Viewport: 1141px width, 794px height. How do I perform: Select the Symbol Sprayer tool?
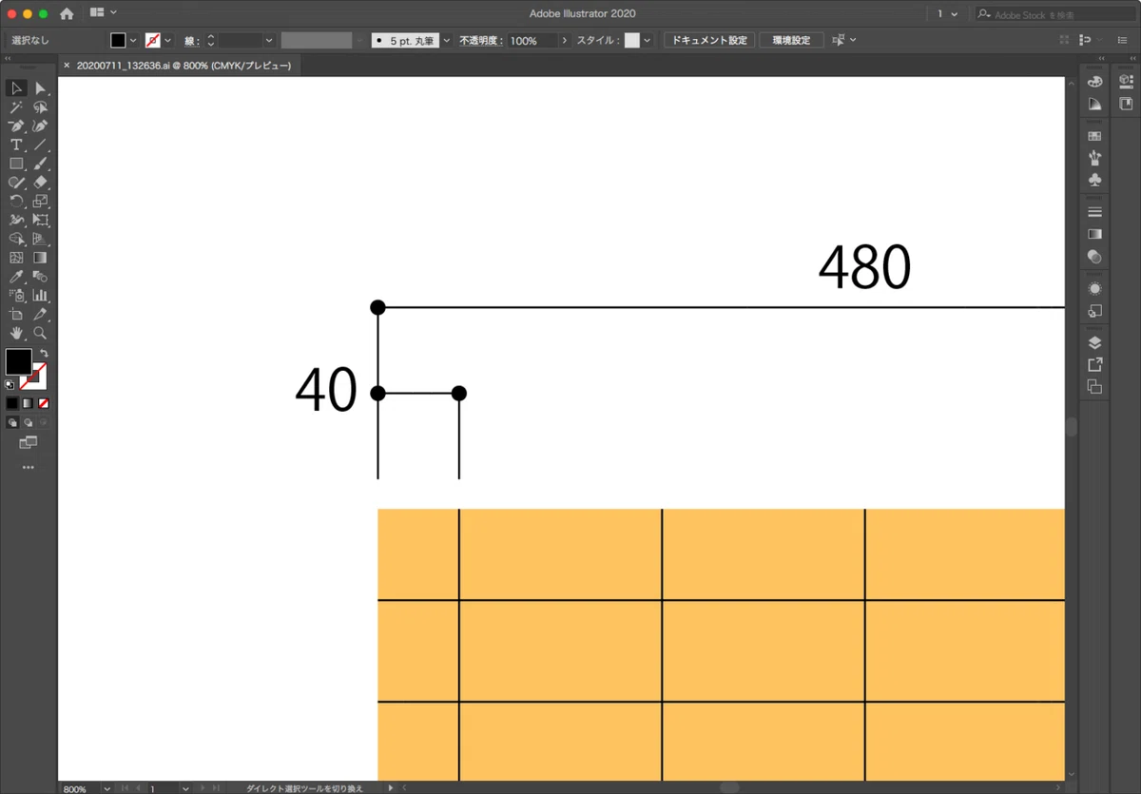(16, 296)
